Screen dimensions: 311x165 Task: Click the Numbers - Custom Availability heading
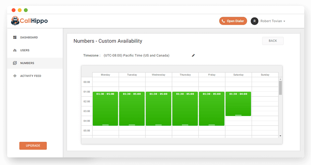(x=108, y=41)
